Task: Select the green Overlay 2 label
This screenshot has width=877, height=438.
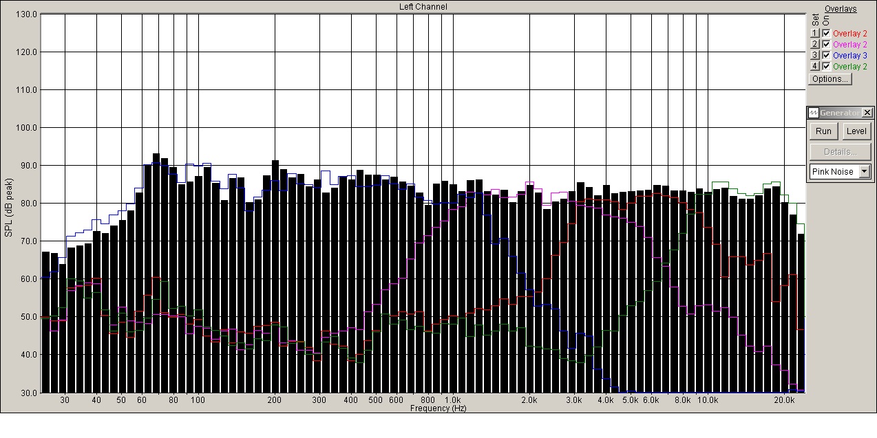Action: 850,67
